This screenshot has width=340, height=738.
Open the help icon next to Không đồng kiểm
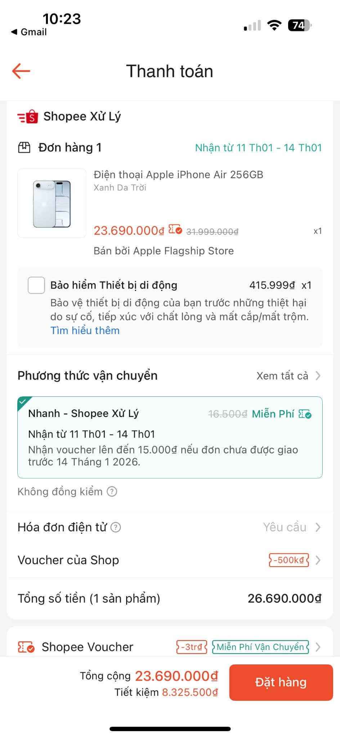pyautogui.click(x=112, y=491)
